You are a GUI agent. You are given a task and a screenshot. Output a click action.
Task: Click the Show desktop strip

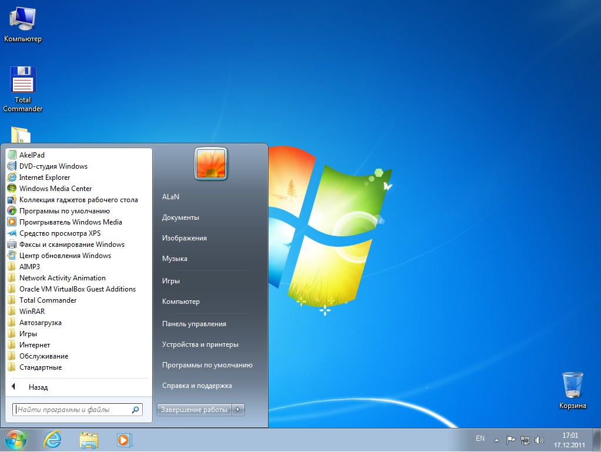tap(597, 440)
